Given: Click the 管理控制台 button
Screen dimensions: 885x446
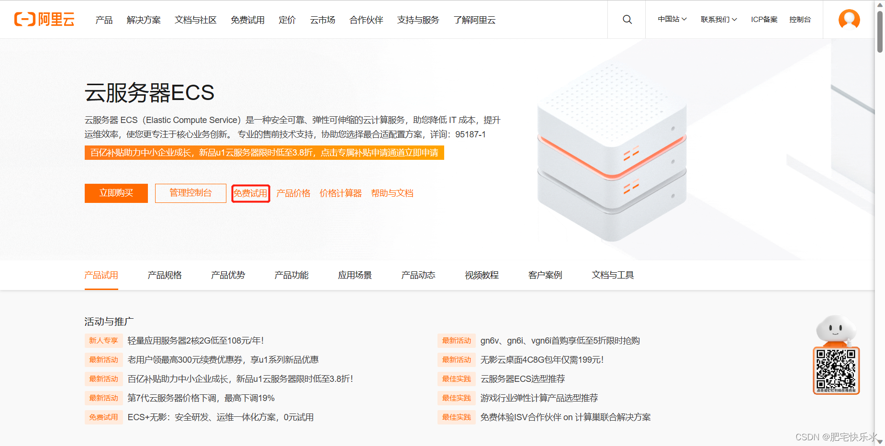Looking at the screenshot, I should point(190,193).
